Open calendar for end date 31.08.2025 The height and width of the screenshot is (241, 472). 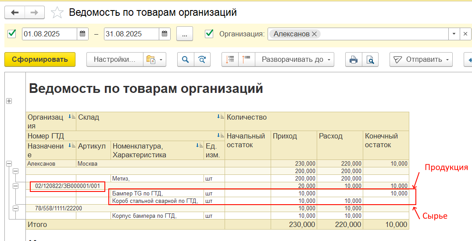(x=164, y=34)
